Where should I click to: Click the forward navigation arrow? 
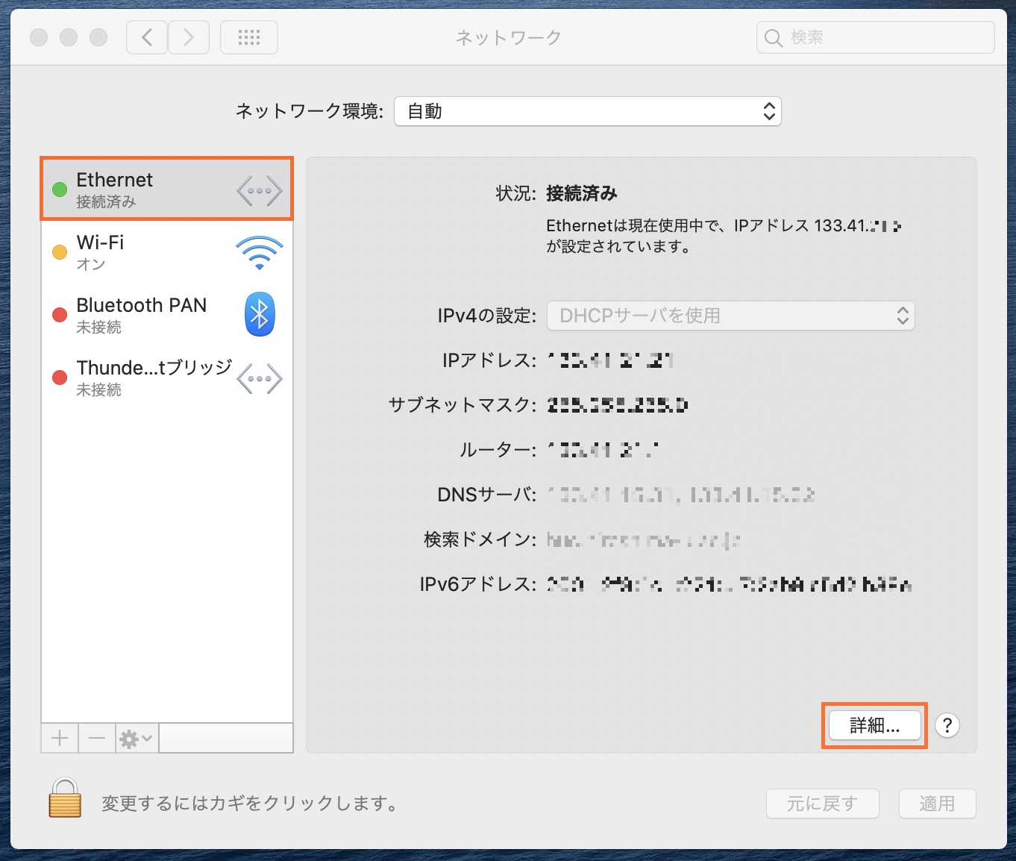189,37
